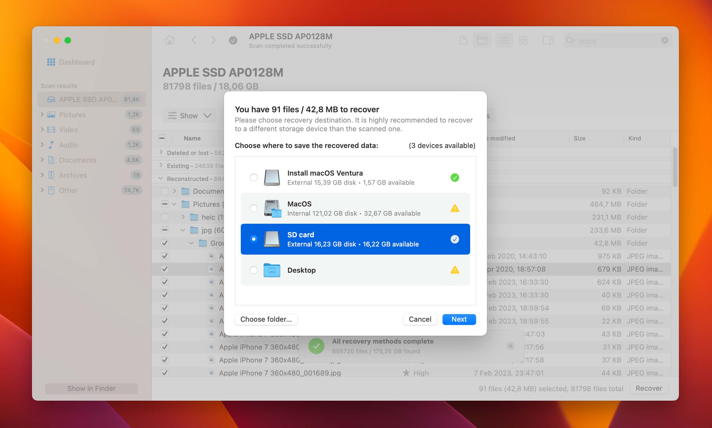
Task: Click the yellow warning icon beside MacOS
Action: [x=454, y=208]
